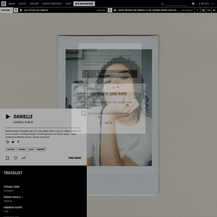Click Accept All Cookies button
Screen dimensions: 217x217
[x=110, y=74]
